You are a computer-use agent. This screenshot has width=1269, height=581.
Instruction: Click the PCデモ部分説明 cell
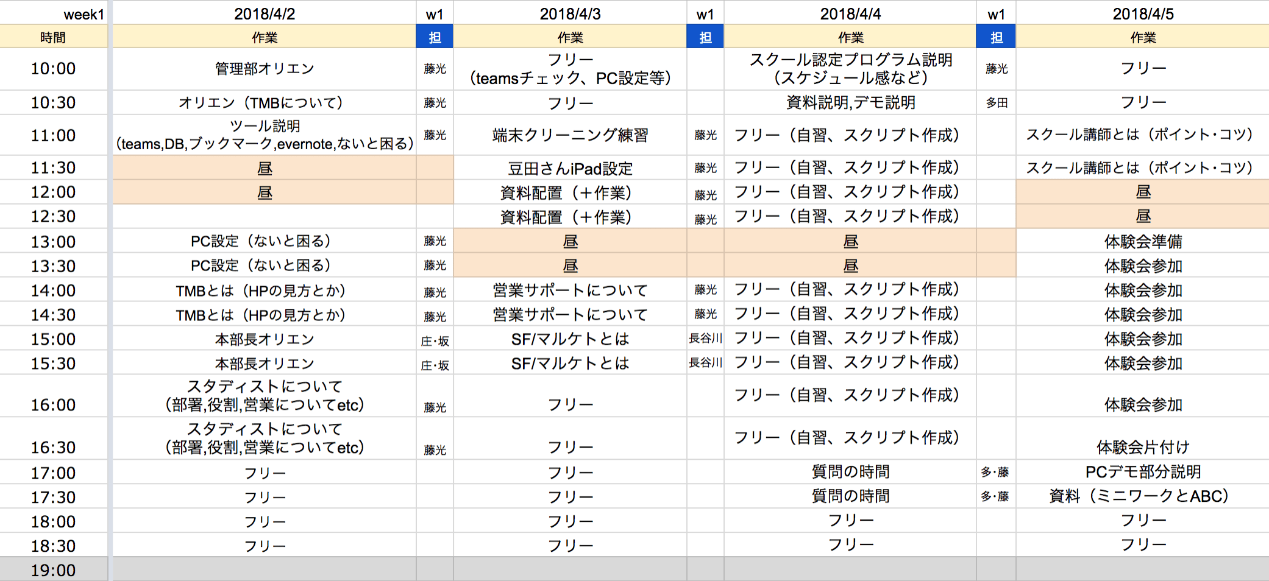click(x=1143, y=472)
